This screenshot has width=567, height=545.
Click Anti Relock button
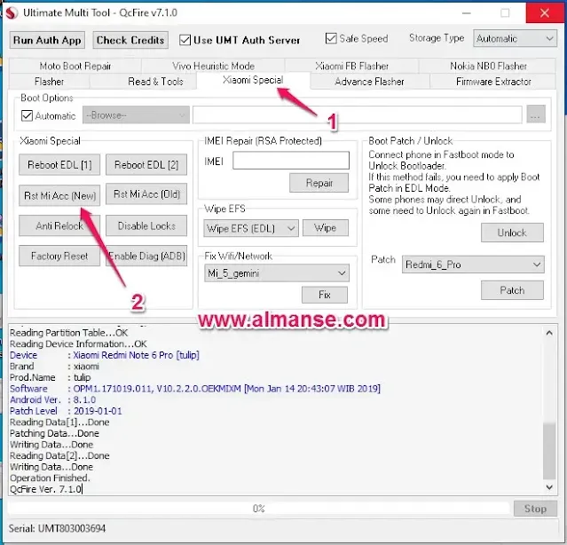59,225
